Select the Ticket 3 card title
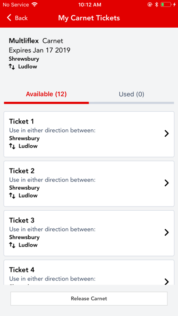 22,220
